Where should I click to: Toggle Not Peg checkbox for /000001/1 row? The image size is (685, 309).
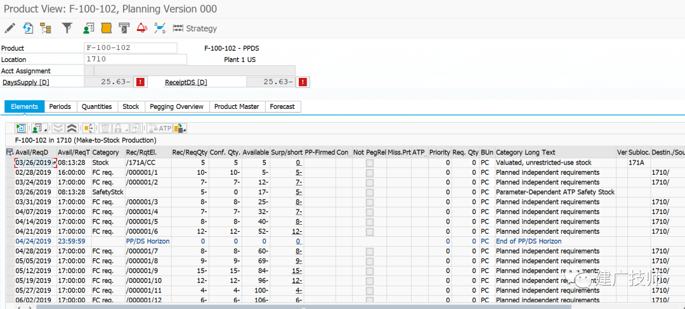370,173
